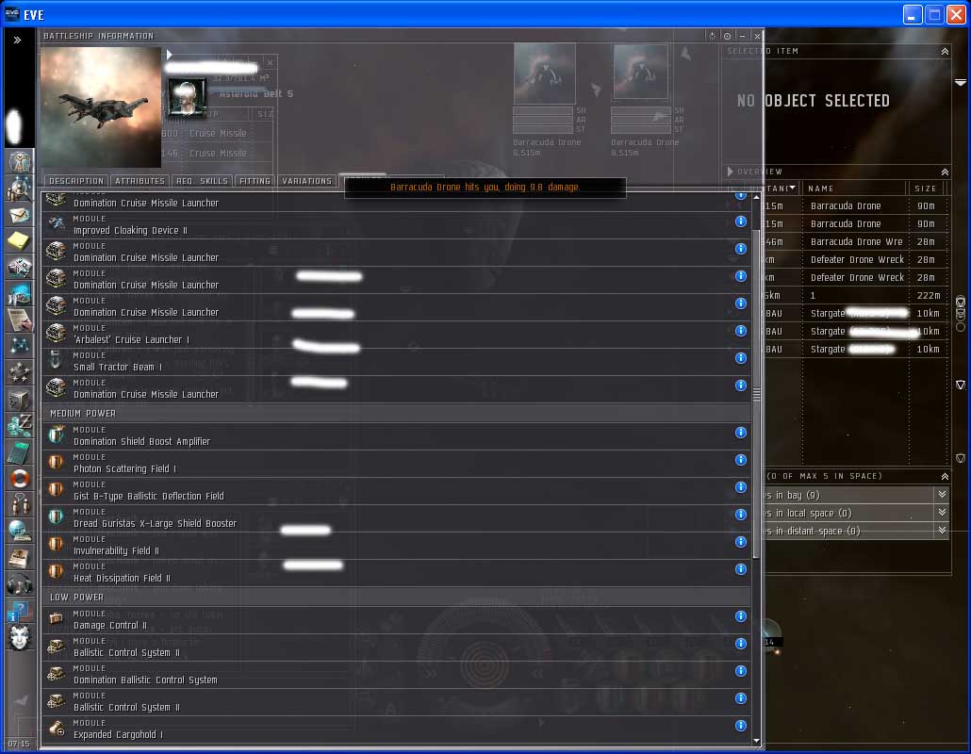This screenshot has width=971, height=754.
Task: Click the battleship preview image
Action: tap(100, 107)
